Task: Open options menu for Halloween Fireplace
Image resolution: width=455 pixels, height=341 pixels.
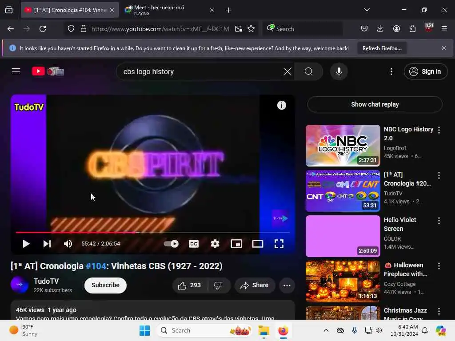Action: click(439, 266)
